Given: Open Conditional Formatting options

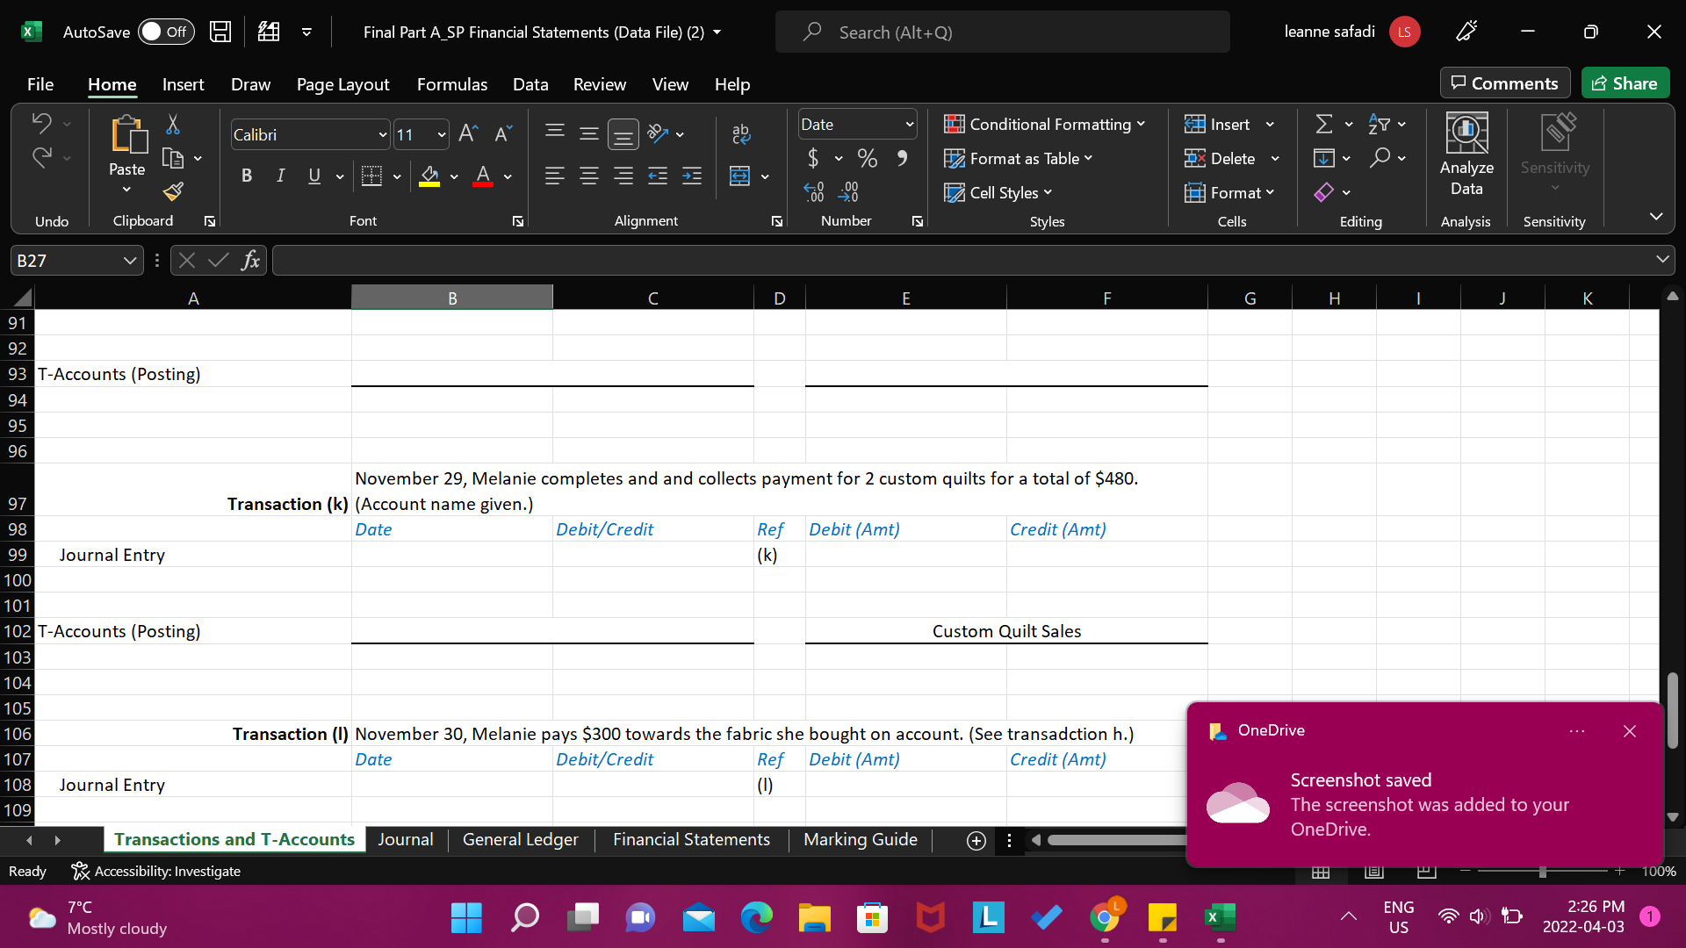Looking at the screenshot, I should 1044,124.
